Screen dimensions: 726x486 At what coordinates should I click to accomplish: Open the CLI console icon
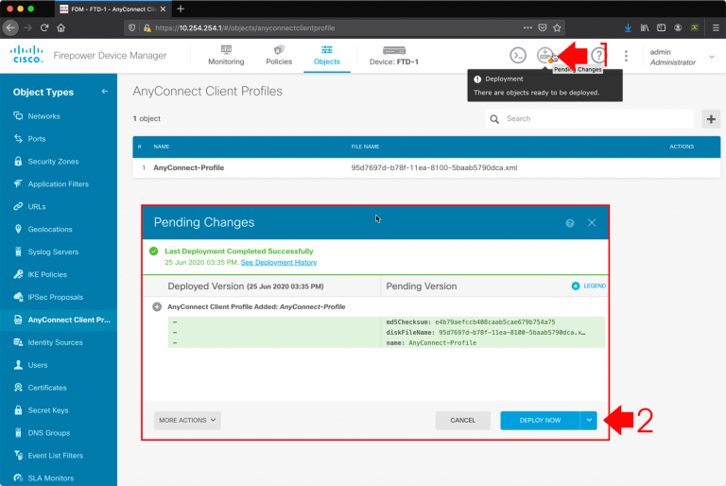pyautogui.click(x=518, y=56)
